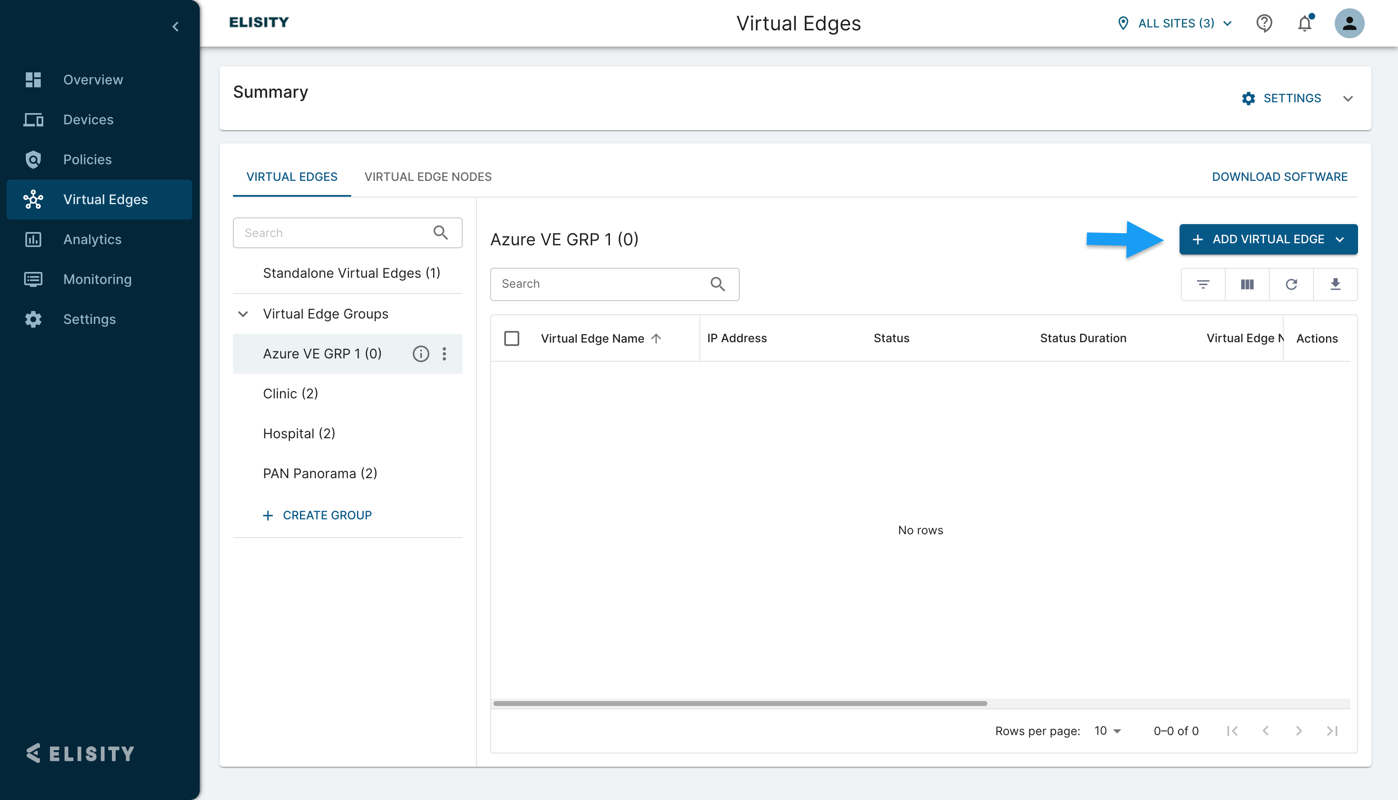The height and width of the screenshot is (800, 1398).
Task: Sort by IP Address column header
Action: pyautogui.click(x=737, y=338)
